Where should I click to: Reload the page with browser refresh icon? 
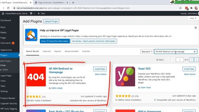pyautogui.click(x=8, y=8)
